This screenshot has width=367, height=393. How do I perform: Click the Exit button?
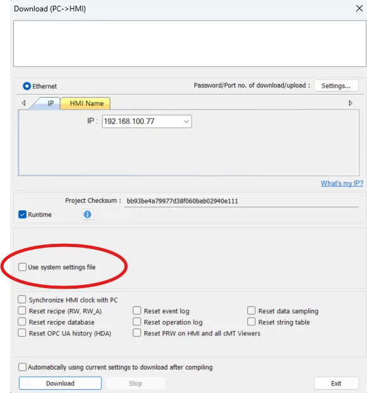[x=336, y=384]
